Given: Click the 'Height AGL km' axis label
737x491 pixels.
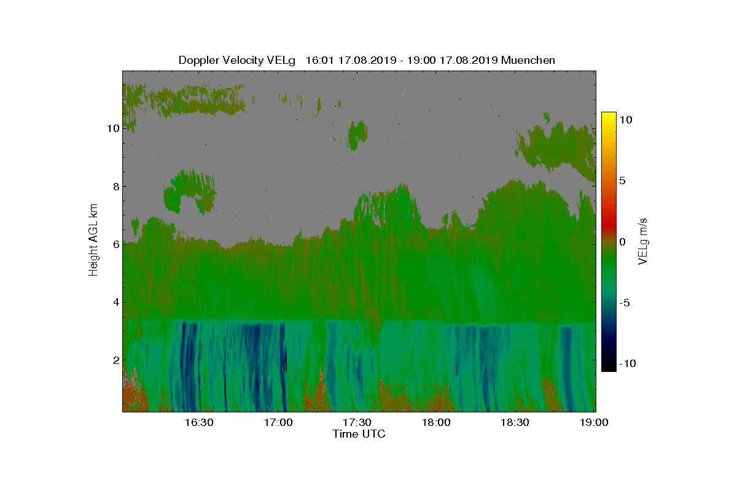Looking at the screenshot, I should (93, 241).
